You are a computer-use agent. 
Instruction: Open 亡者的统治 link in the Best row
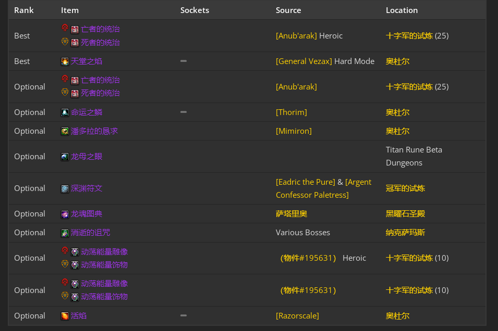pyautogui.click(x=100, y=29)
